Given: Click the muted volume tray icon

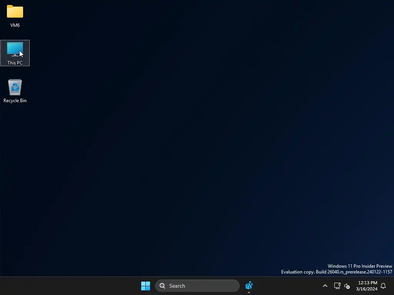Looking at the screenshot, I should [x=347, y=286].
